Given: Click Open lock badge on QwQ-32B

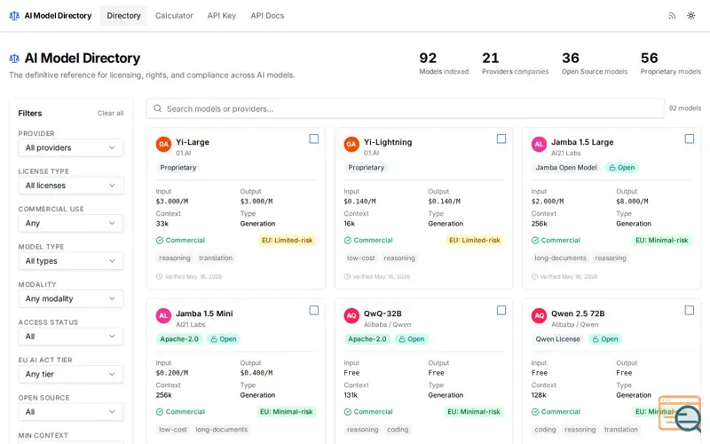Looking at the screenshot, I should coord(412,339).
